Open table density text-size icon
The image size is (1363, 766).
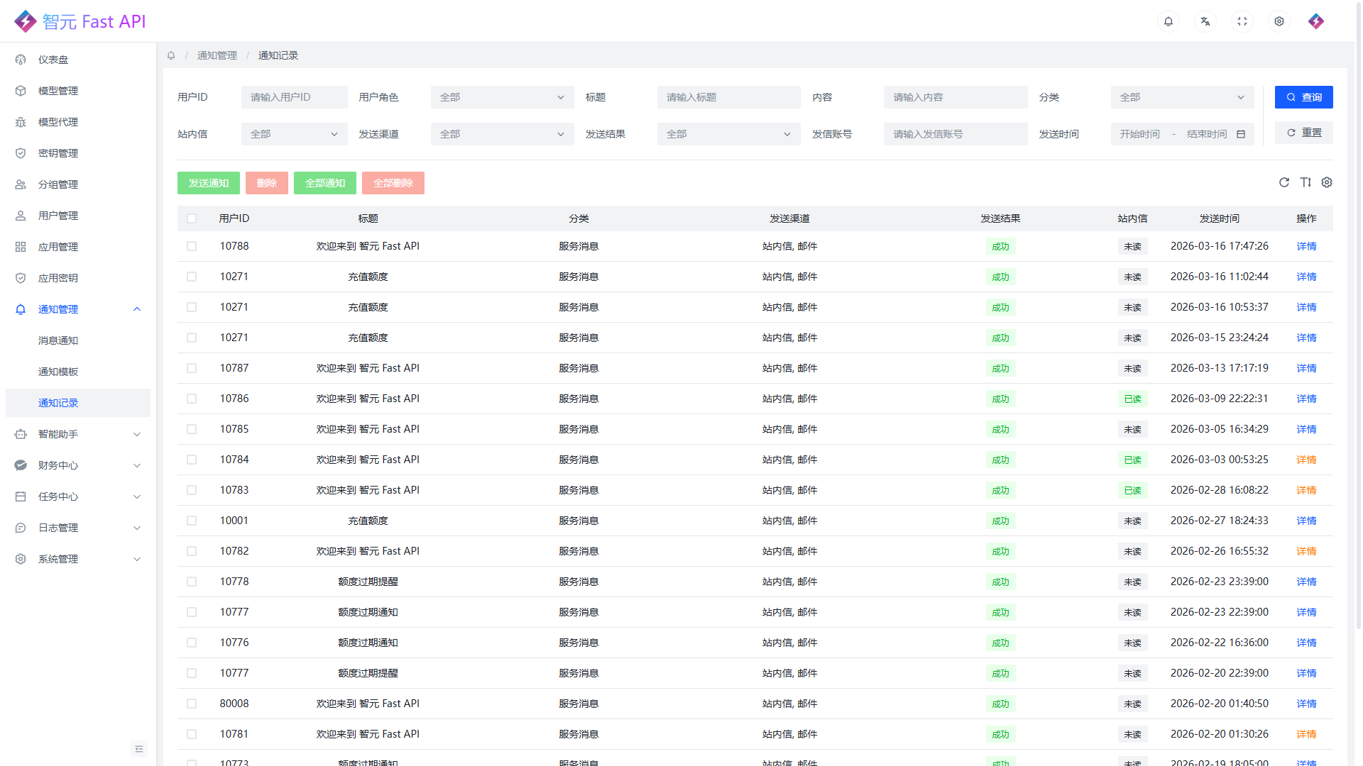pos(1305,182)
